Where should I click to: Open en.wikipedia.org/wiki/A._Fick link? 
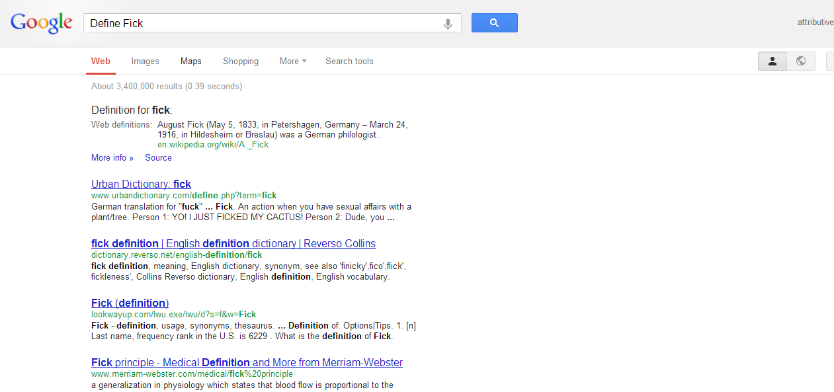213,144
